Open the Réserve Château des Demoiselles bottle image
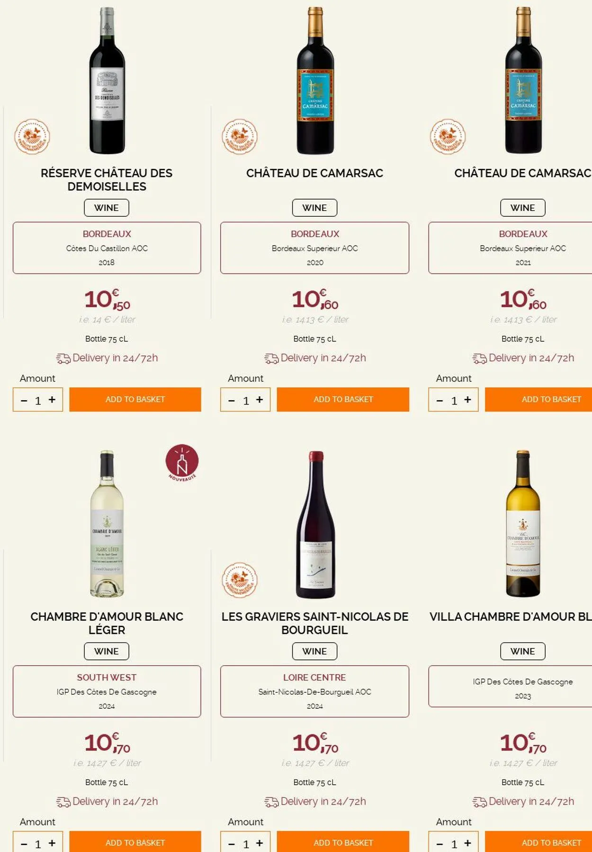 [107, 81]
